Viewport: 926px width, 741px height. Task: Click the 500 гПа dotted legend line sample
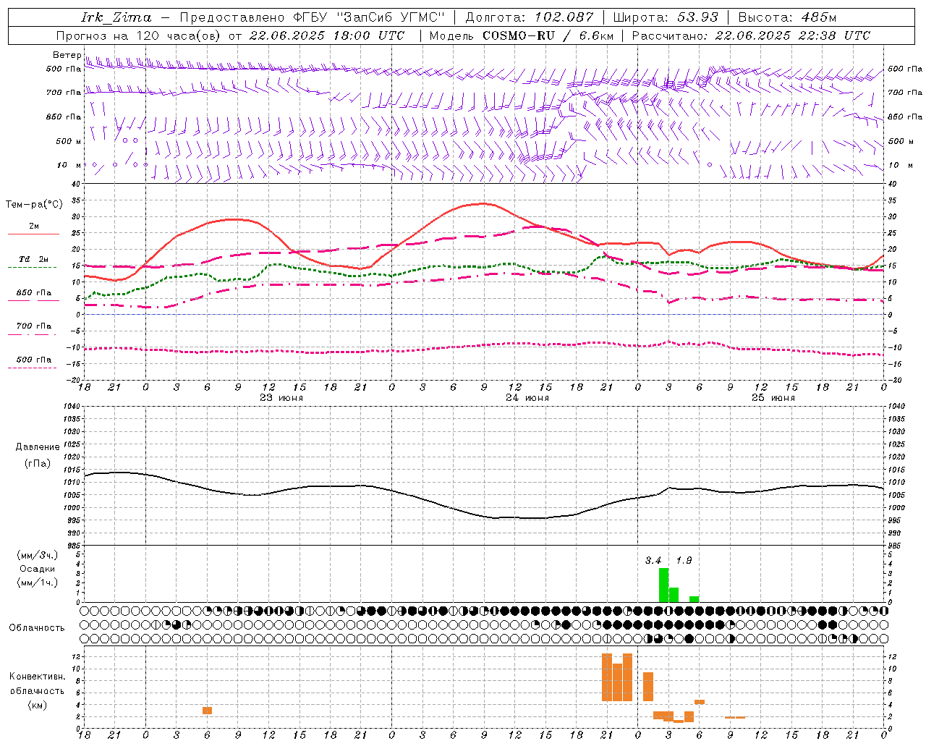(33, 368)
